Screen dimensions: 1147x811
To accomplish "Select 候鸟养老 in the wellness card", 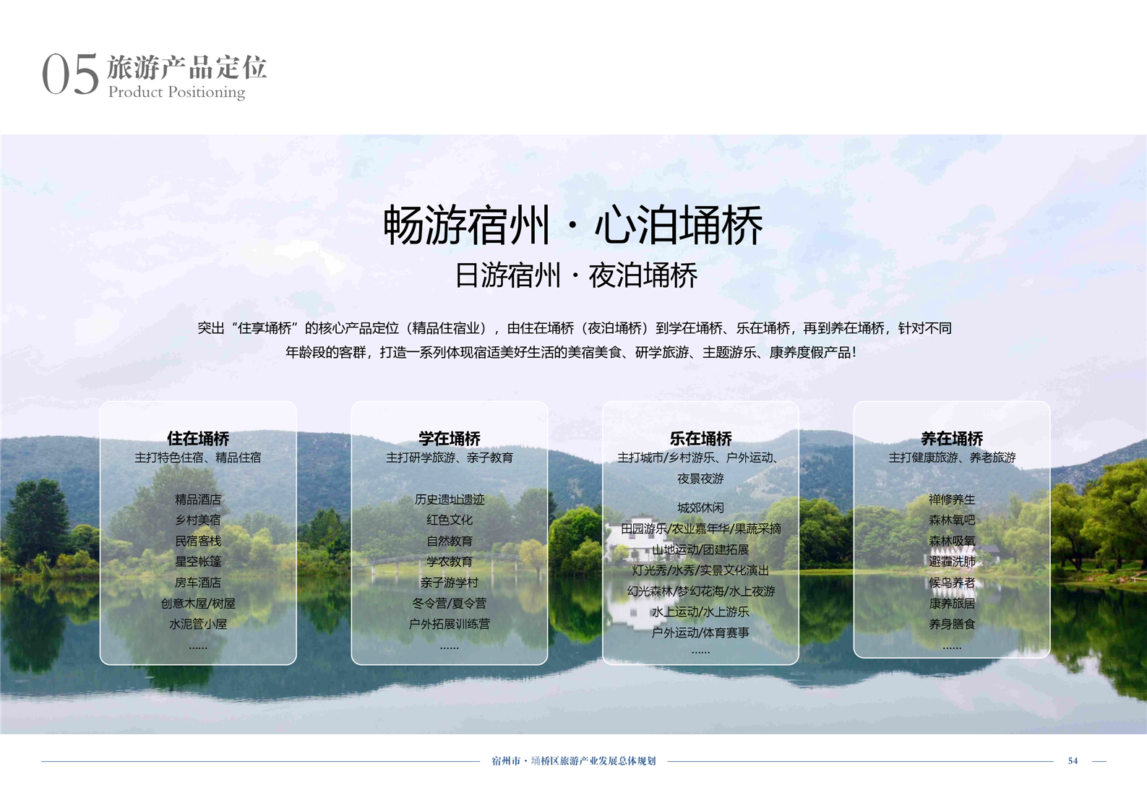I will 951,583.
